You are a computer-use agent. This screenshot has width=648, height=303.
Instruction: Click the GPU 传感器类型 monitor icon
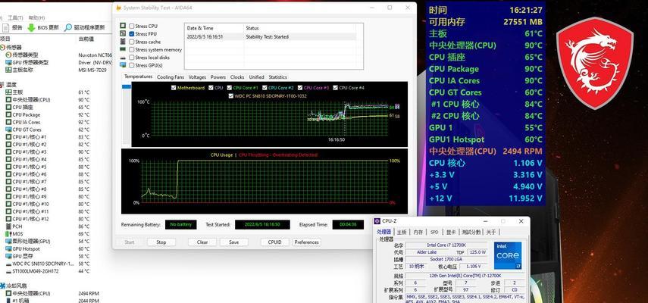(8, 62)
